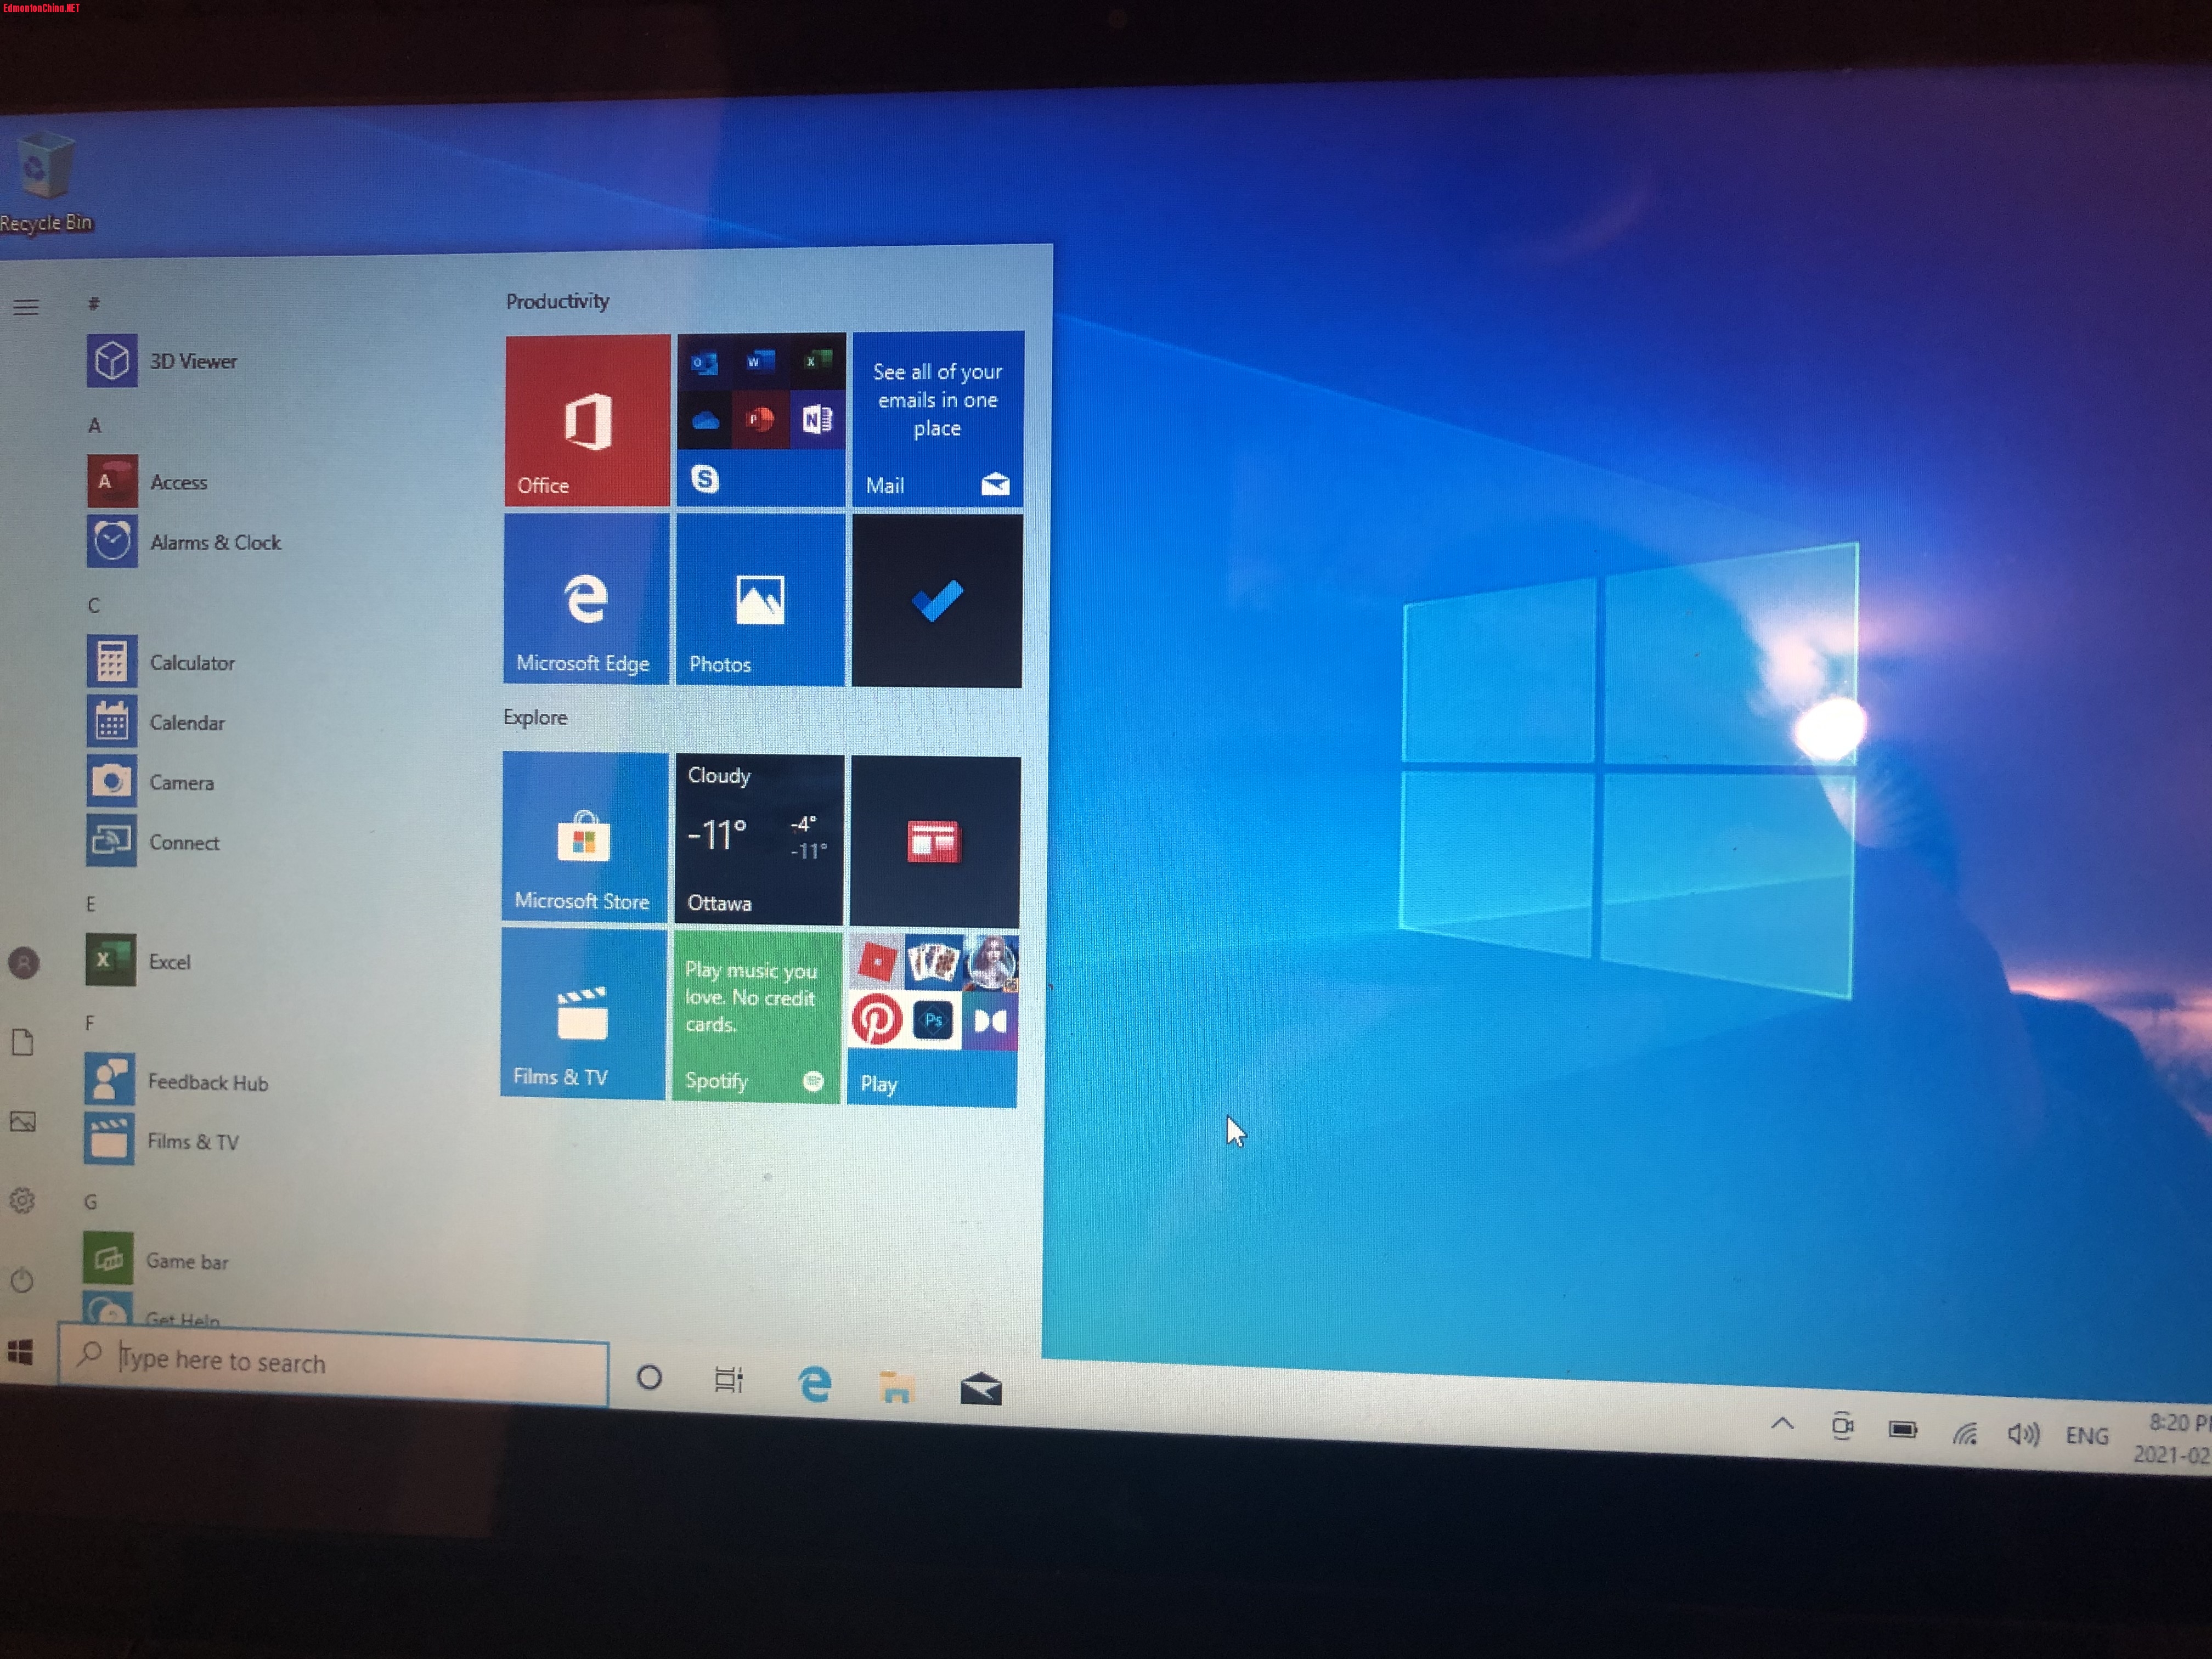
Task: Click the Power button in the Start sidebar
Action: [22, 1279]
